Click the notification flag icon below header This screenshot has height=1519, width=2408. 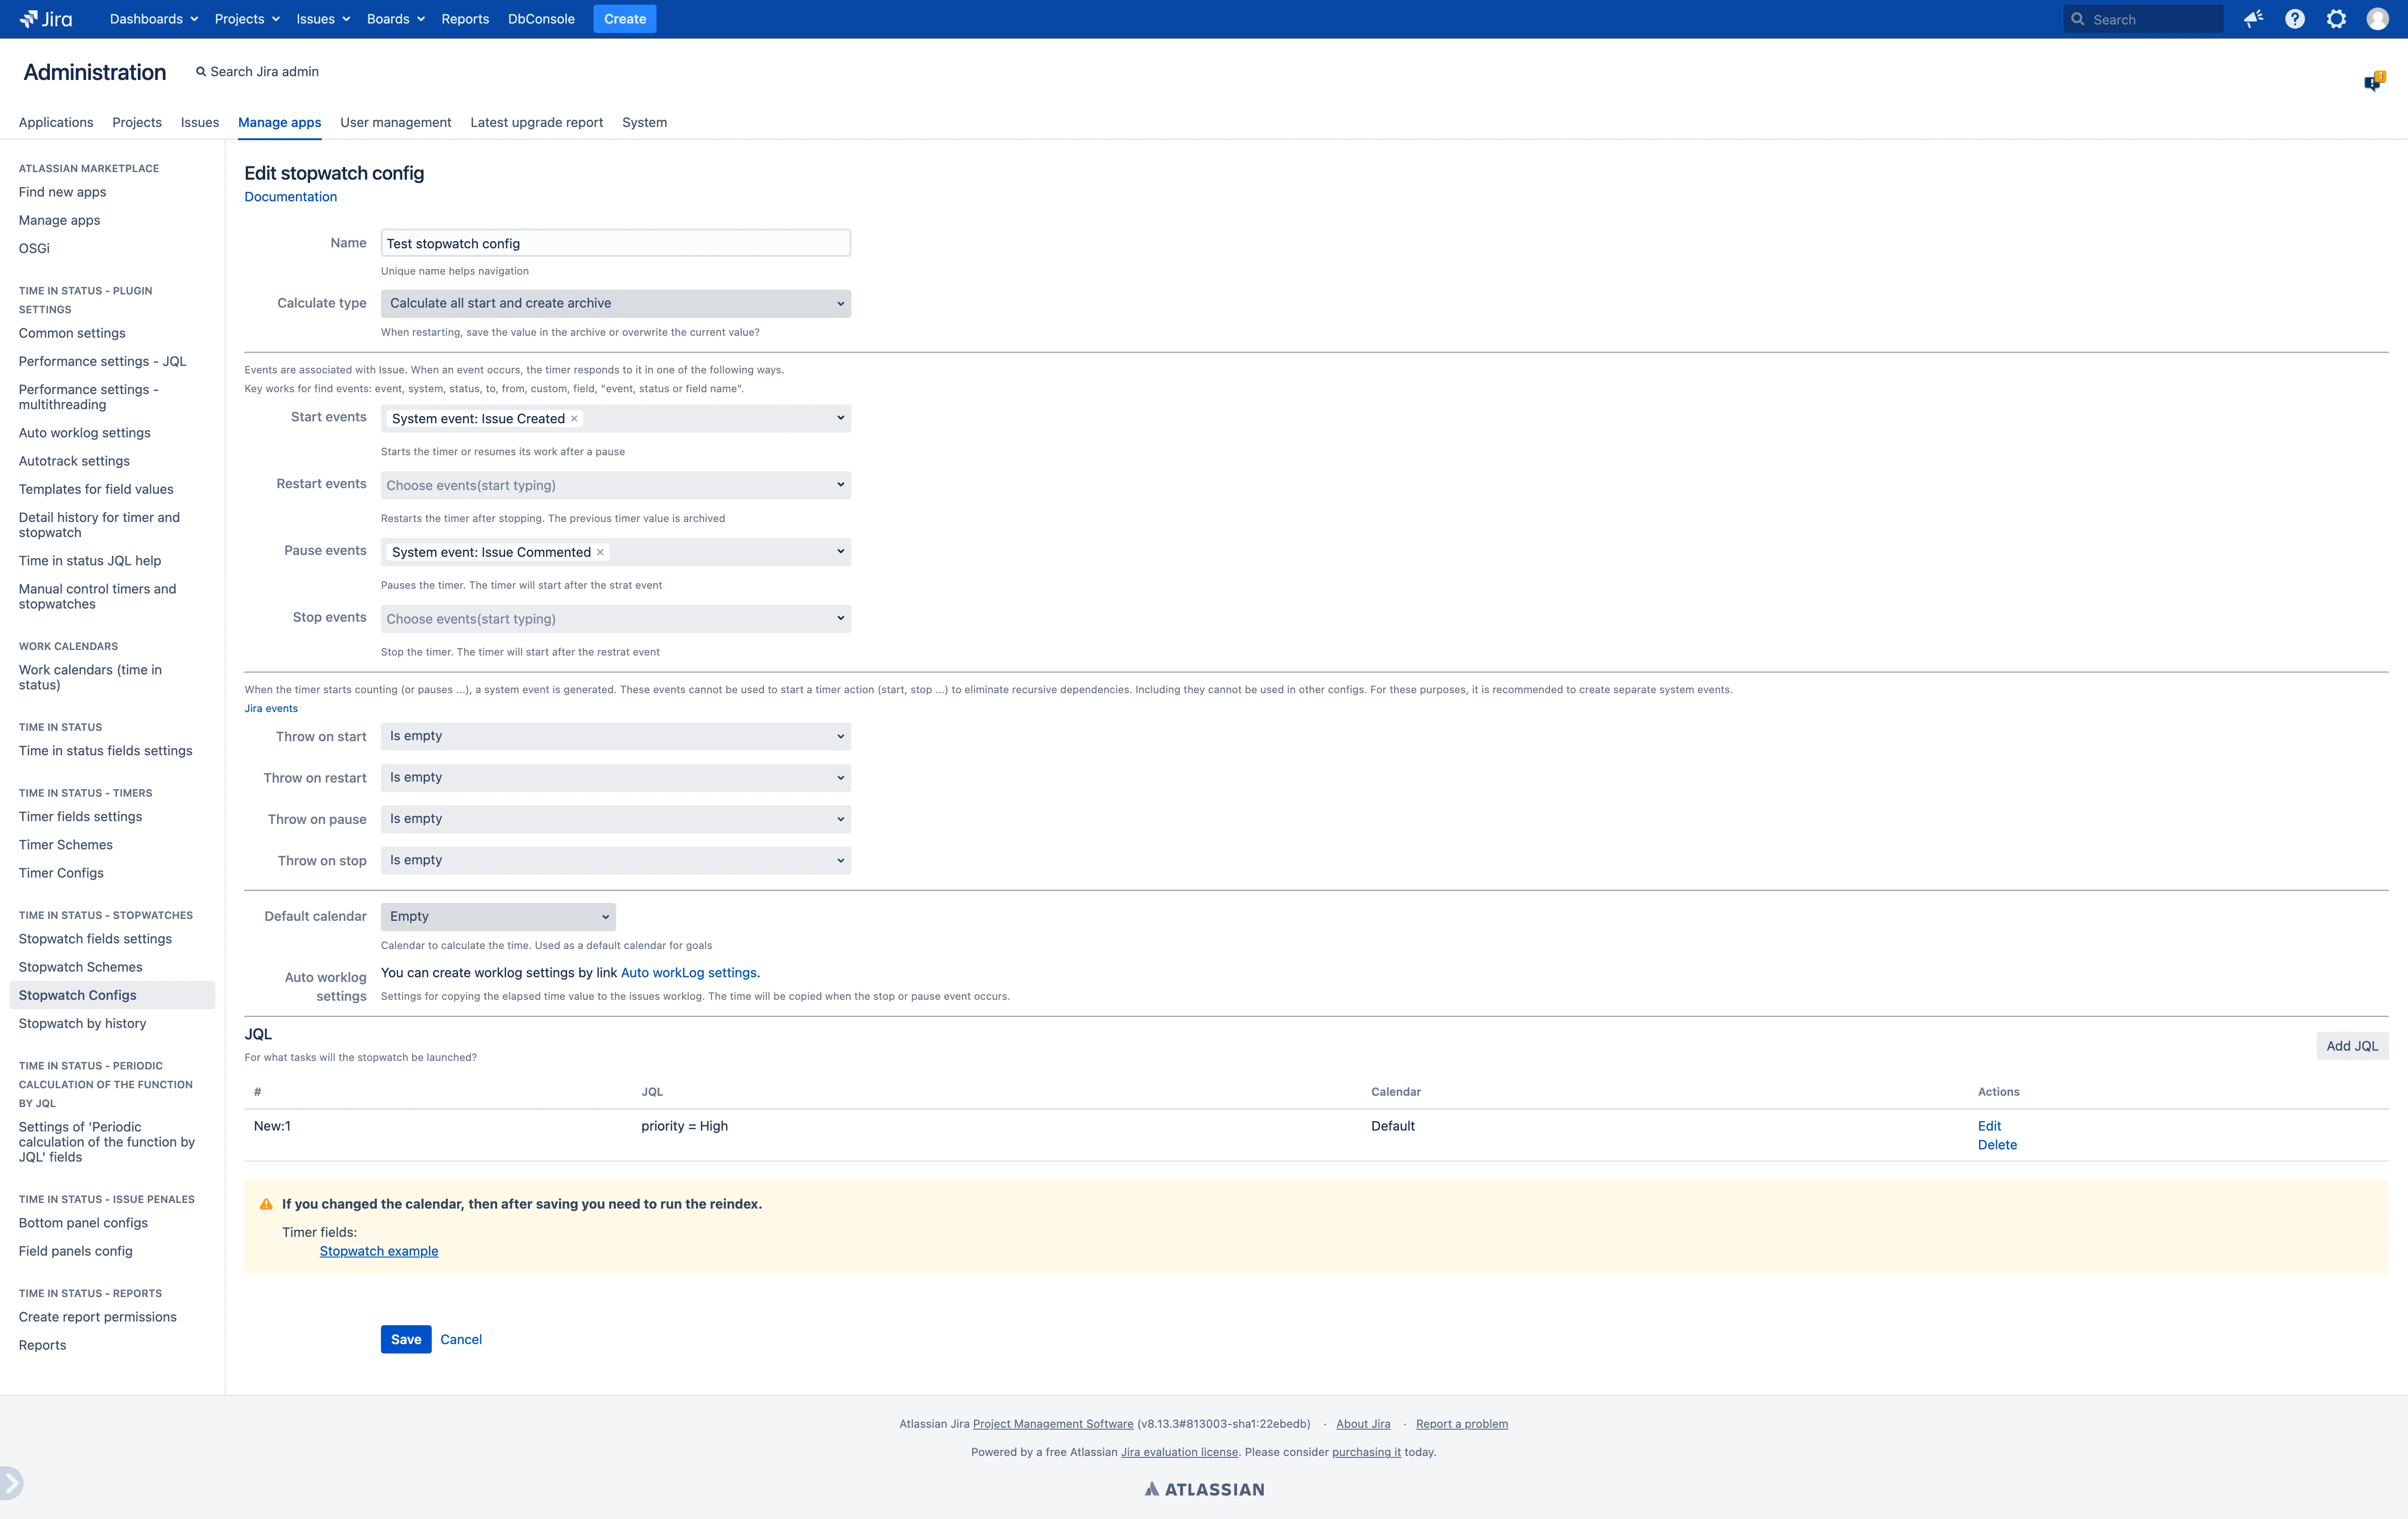[x=2374, y=82]
